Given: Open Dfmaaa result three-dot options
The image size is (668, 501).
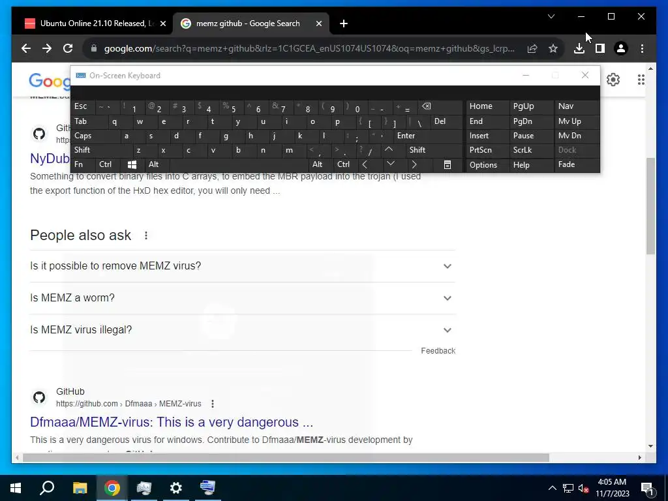Looking at the screenshot, I should pyautogui.click(x=213, y=403).
